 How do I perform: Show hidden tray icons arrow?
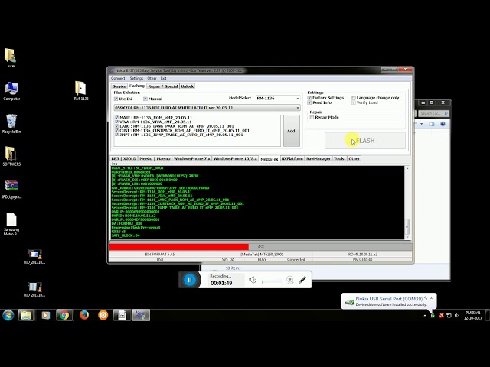[424, 316]
